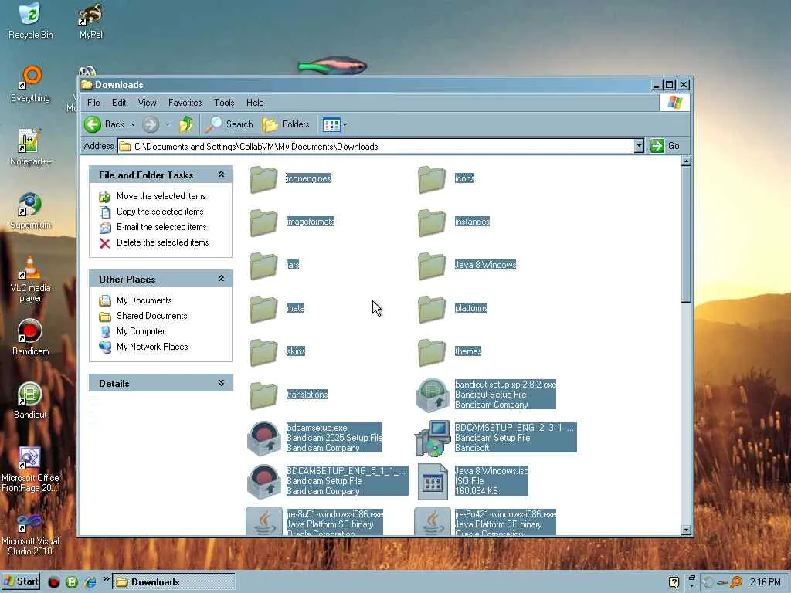Viewport: 791px width, 593px height.
Task: Select the iconengines folder icon
Action: tap(263, 179)
